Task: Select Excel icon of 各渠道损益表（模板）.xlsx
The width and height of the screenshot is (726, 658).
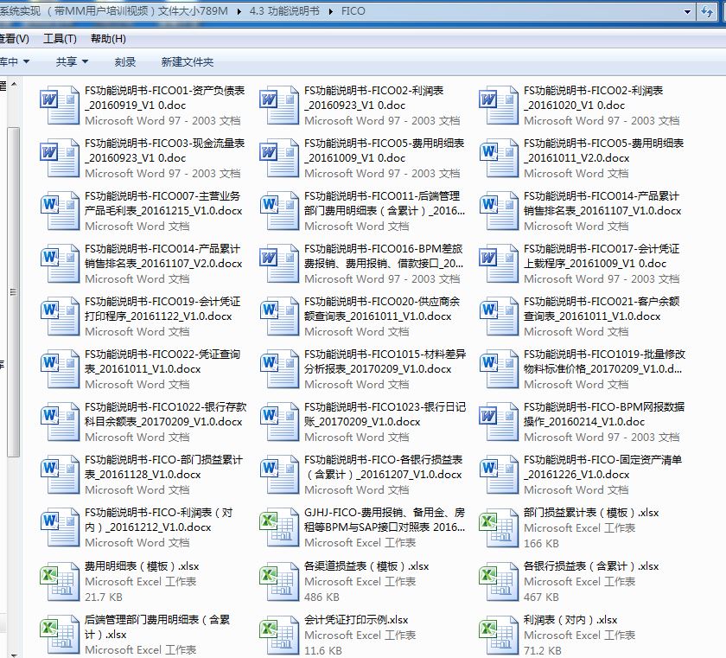Action: tap(278, 581)
